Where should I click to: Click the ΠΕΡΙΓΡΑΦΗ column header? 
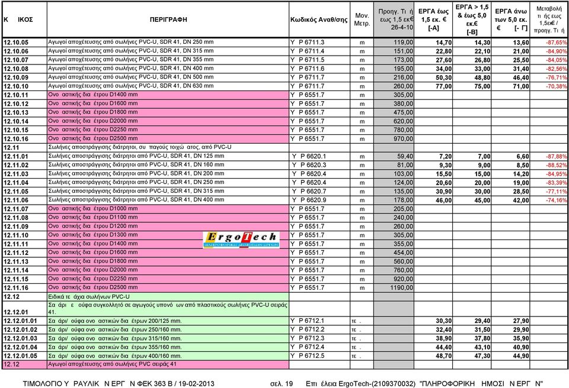click(x=168, y=20)
